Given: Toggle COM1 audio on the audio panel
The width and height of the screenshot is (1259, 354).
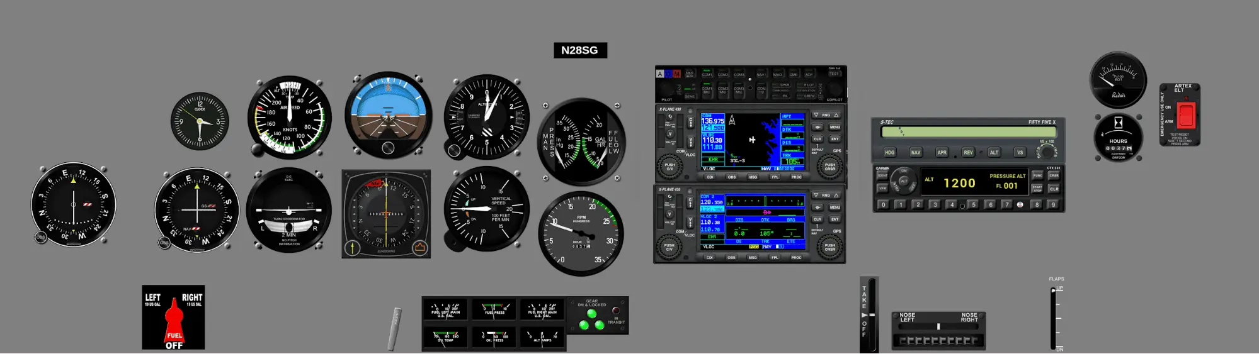Looking at the screenshot, I should 707,74.
